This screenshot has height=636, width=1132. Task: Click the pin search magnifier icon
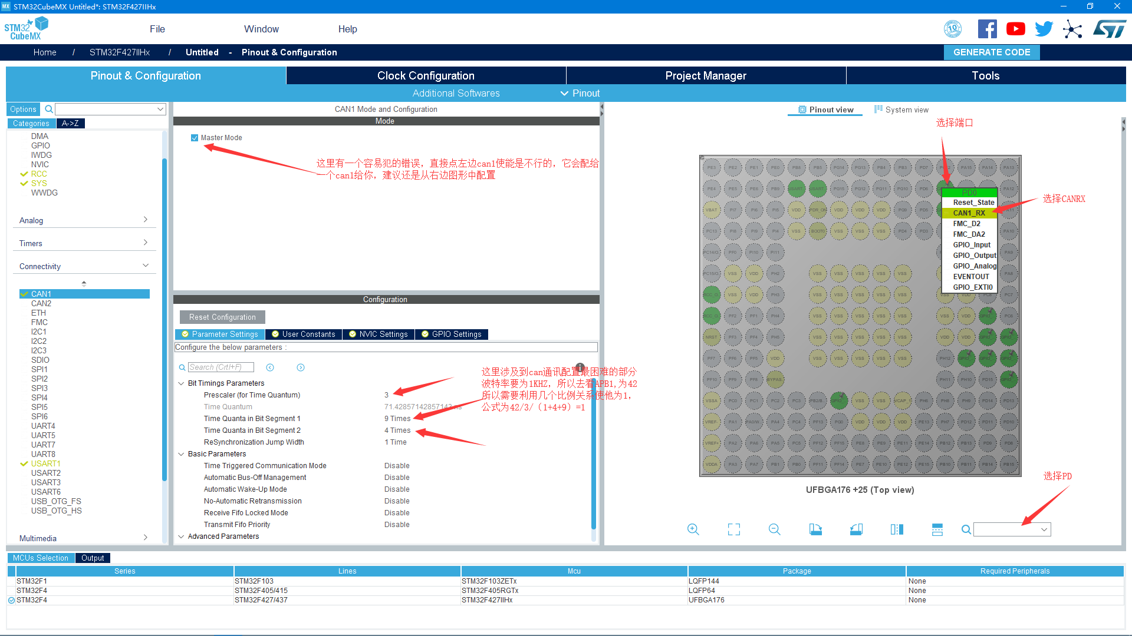click(x=966, y=529)
